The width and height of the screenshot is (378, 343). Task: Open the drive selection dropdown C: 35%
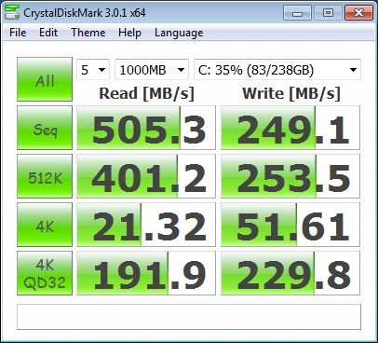click(x=277, y=70)
